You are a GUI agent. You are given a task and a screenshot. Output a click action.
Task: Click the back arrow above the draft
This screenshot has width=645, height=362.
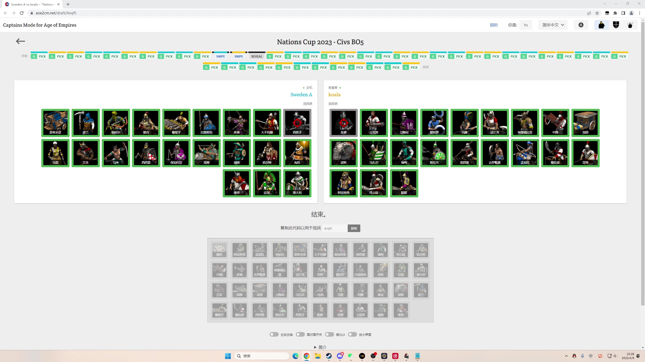20,41
